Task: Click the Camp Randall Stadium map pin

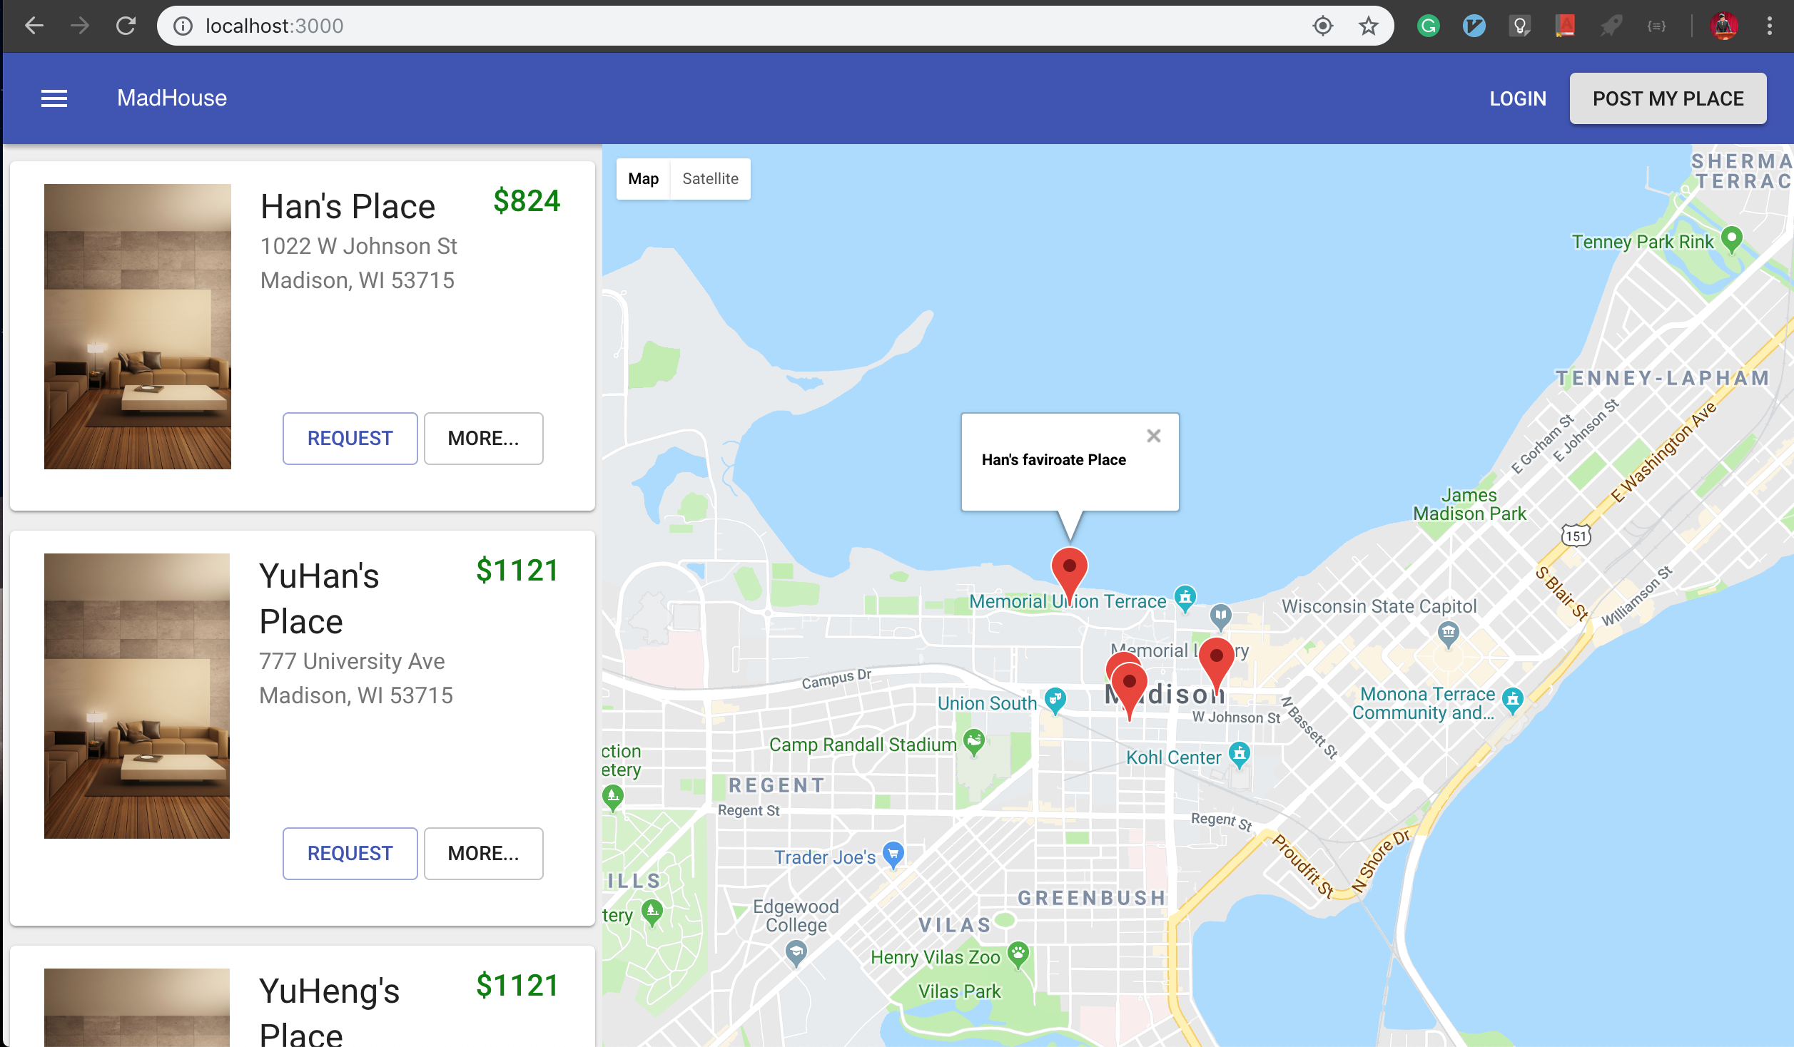Action: tap(973, 741)
